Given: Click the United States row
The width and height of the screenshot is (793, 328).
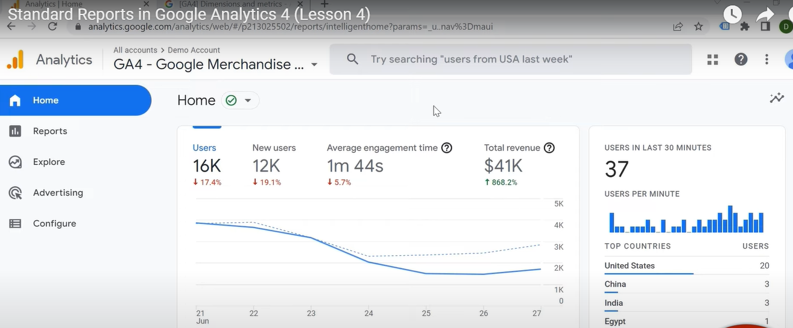Looking at the screenshot, I should click(686, 265).
